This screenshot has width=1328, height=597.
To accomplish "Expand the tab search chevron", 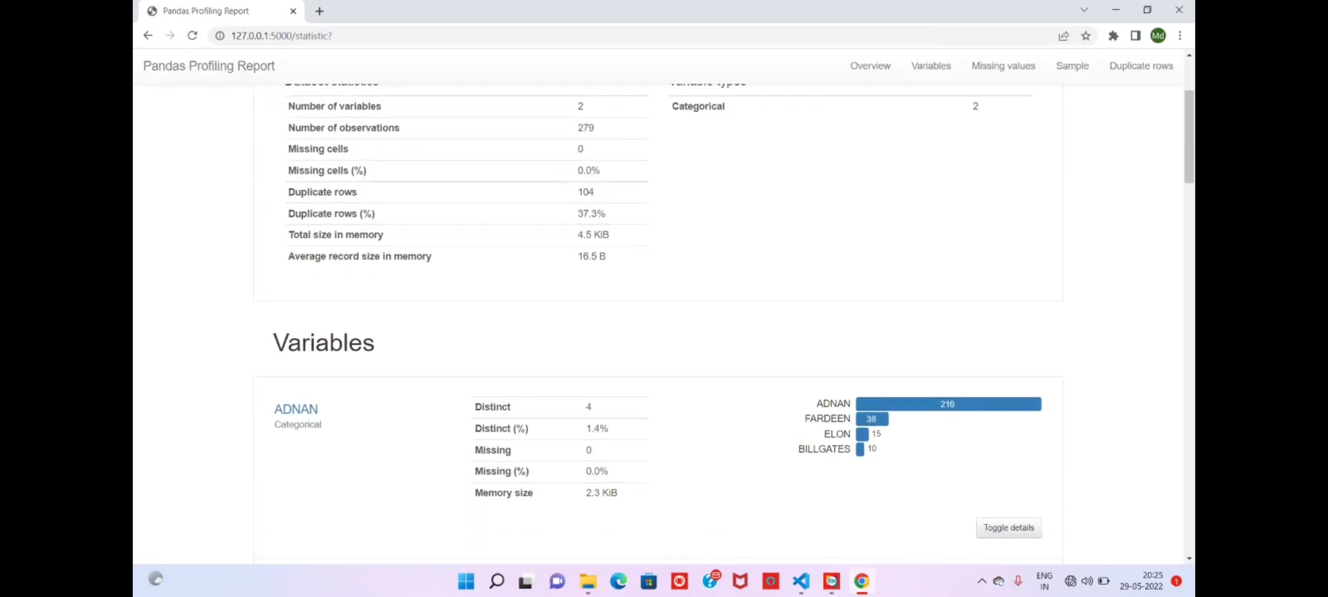I will point(1084,10).
